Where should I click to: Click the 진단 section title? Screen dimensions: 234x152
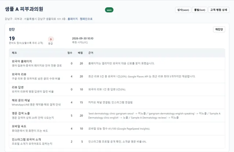pyautogui.click(x=12, y=29)
